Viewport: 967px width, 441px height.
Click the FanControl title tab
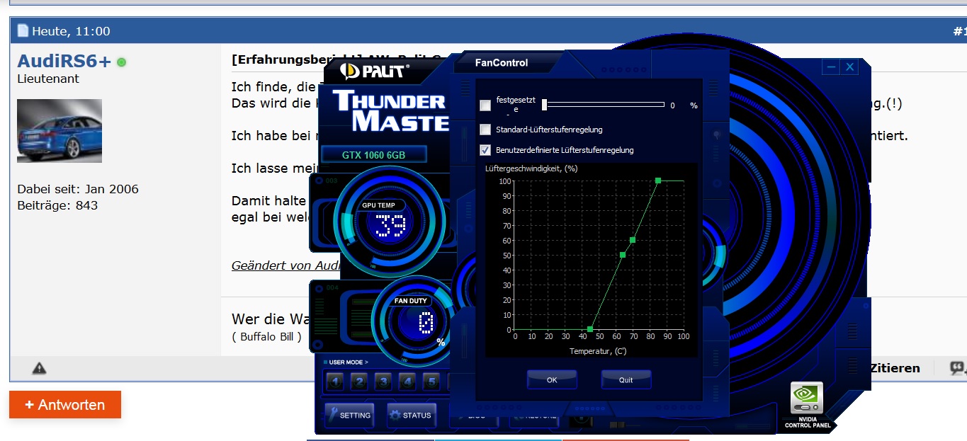pos(502,63)
